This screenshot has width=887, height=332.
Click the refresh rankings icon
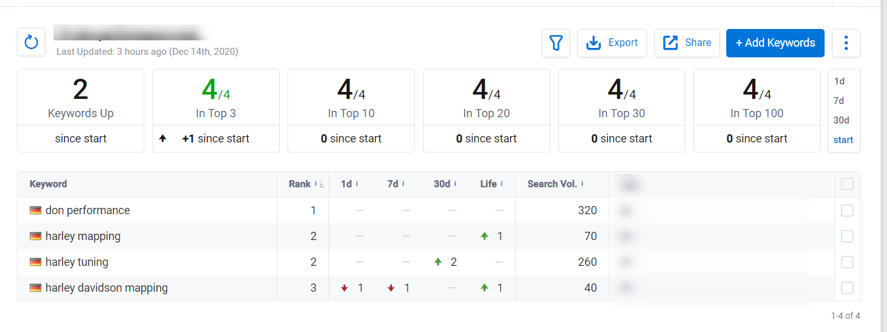31,43
